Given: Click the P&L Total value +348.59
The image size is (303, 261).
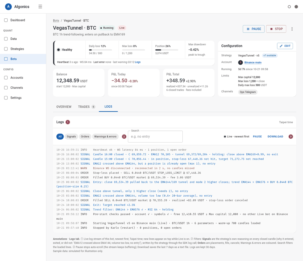Looking at the screenshot, I should click(176, 81).
